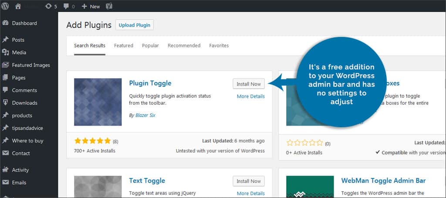Click the Add Plugins heading
This screenshot has height=198, width=446.
89,25
